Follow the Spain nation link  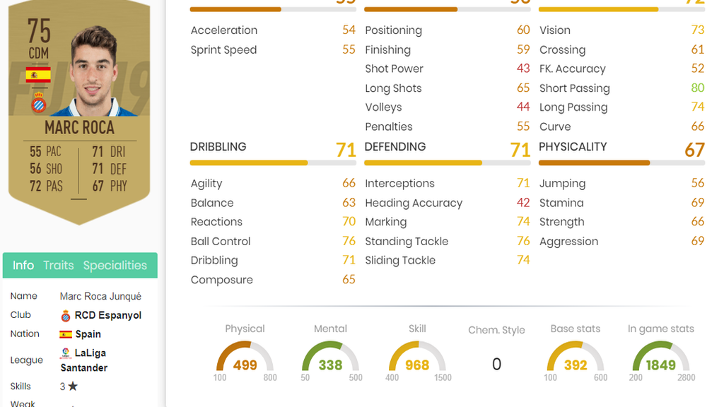88,334
